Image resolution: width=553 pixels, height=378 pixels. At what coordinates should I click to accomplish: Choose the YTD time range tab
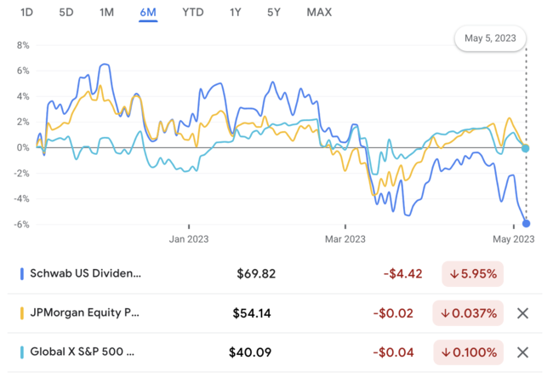(193, 13)
